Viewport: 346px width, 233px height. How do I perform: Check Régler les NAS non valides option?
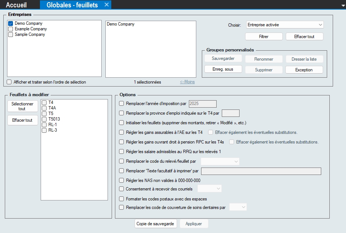[122, 180]
